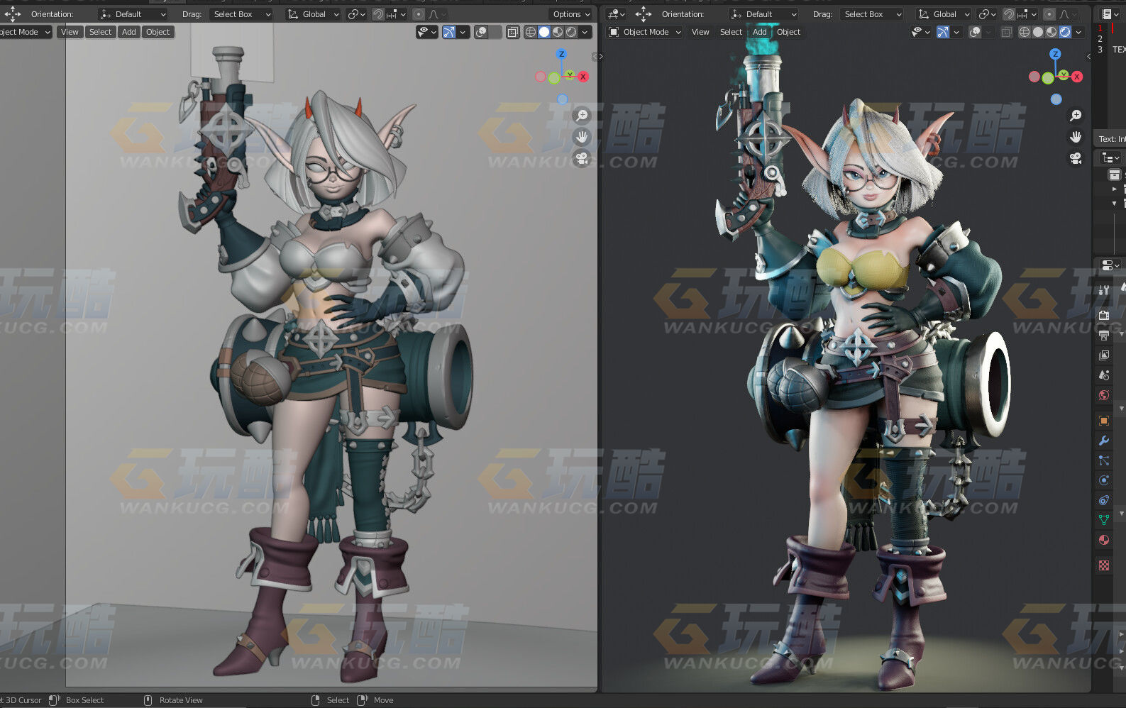The width and height of the screenshot is (1126, 708).
Task: Open the Particles properties tab
Action: [x=1104, y=460]
